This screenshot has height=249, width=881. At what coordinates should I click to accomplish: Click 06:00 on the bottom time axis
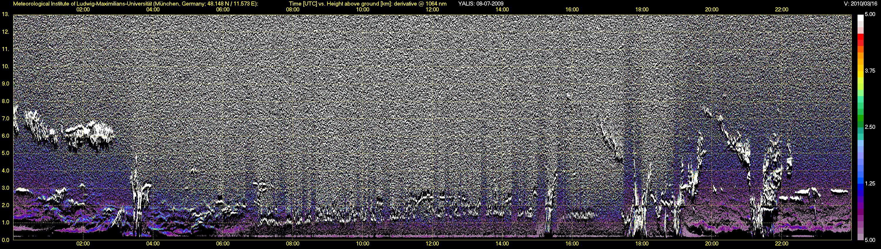click(x=223, y=243)
